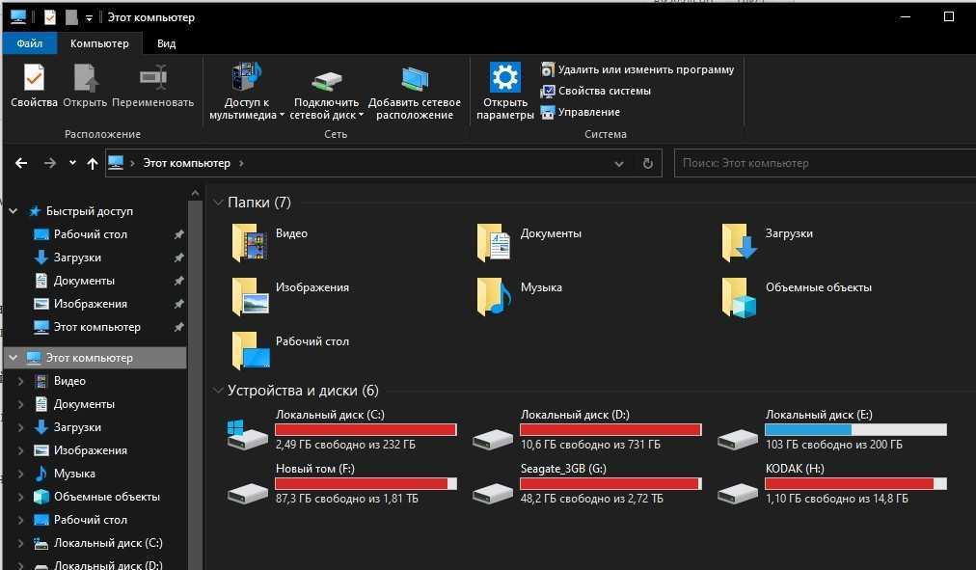Click the Refresh button in address bar
976x570 pixels.
point(647,164)
